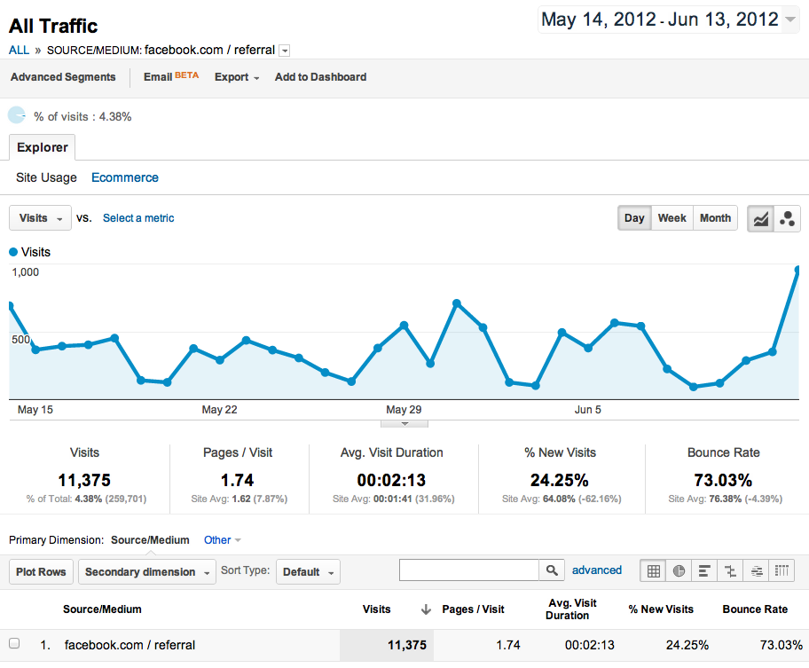Open the Sort Type Default dropdown
809x668 pixels.
pyautogui.click(x=308, y=572)
